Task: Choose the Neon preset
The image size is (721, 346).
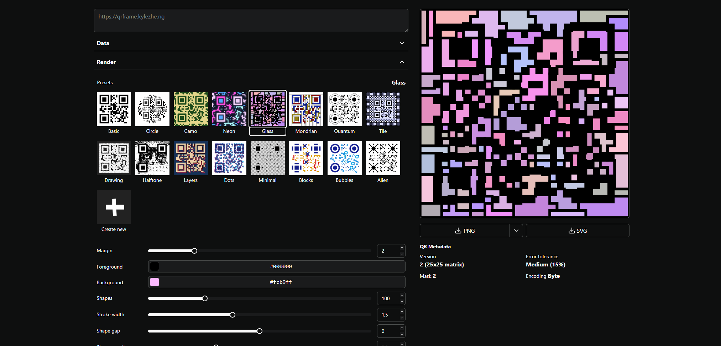Action: 229,109
